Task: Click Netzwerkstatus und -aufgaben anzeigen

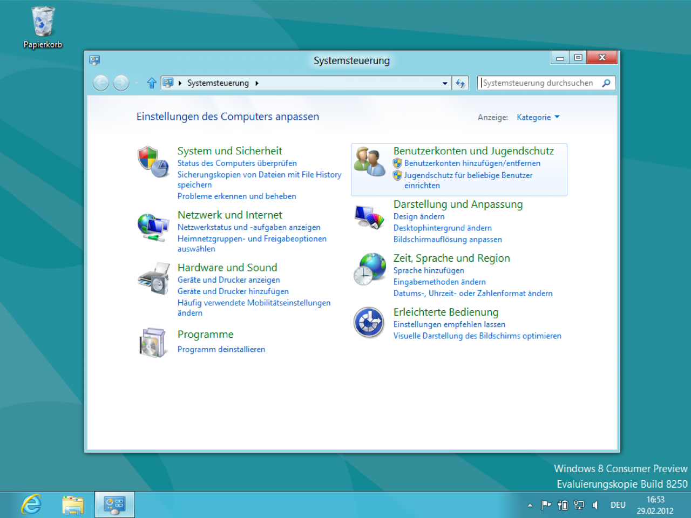Action: click(249, 228)
